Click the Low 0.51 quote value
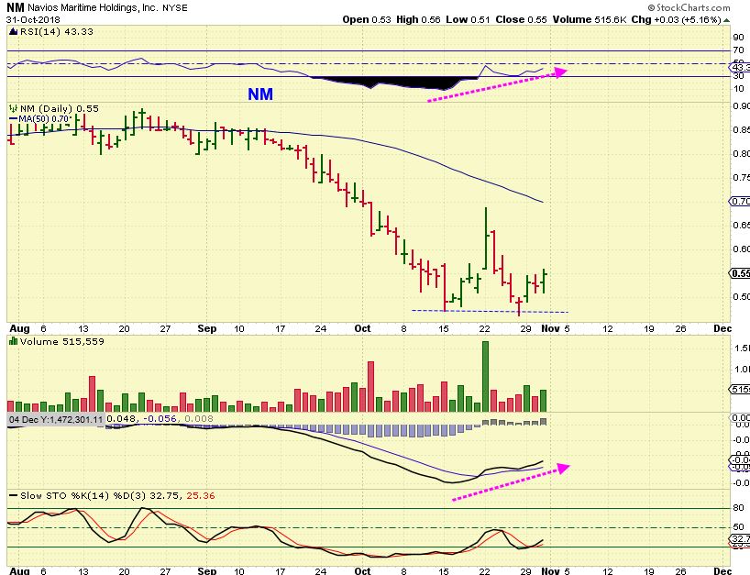 click(x=468, y=19)
